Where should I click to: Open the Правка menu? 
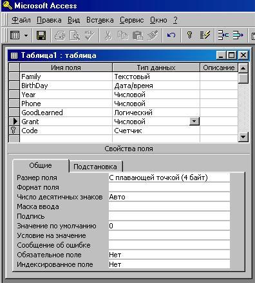tap(49, 20)
